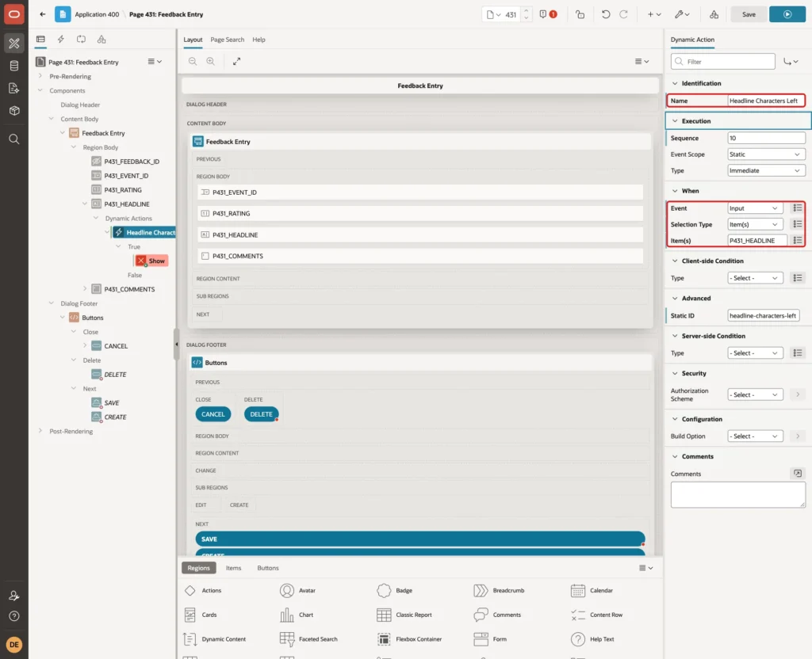Switch to Rendering tree tab icon
This screenshot has height=659, width=812.
coord(40,40)
